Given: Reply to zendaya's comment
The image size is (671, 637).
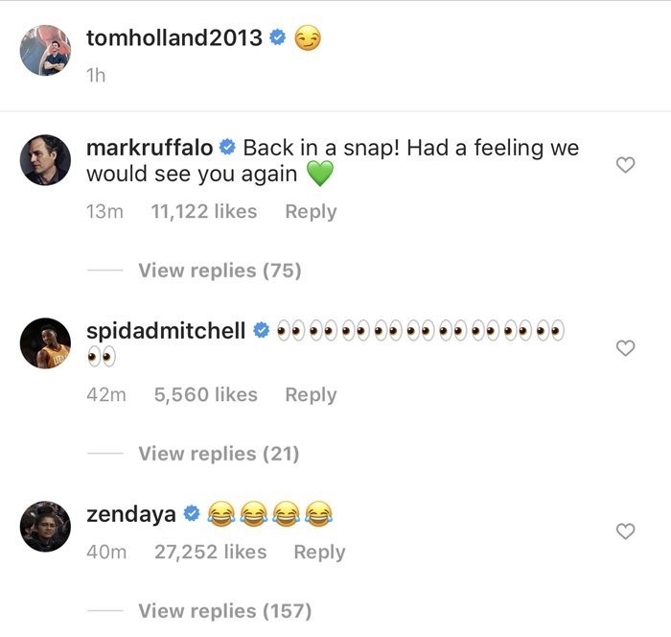Looking at the screenshot, I should (x=319, y=553).
